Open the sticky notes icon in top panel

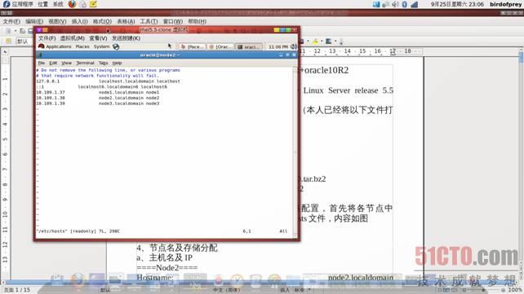pyautogui.click(x=93, y=4)
